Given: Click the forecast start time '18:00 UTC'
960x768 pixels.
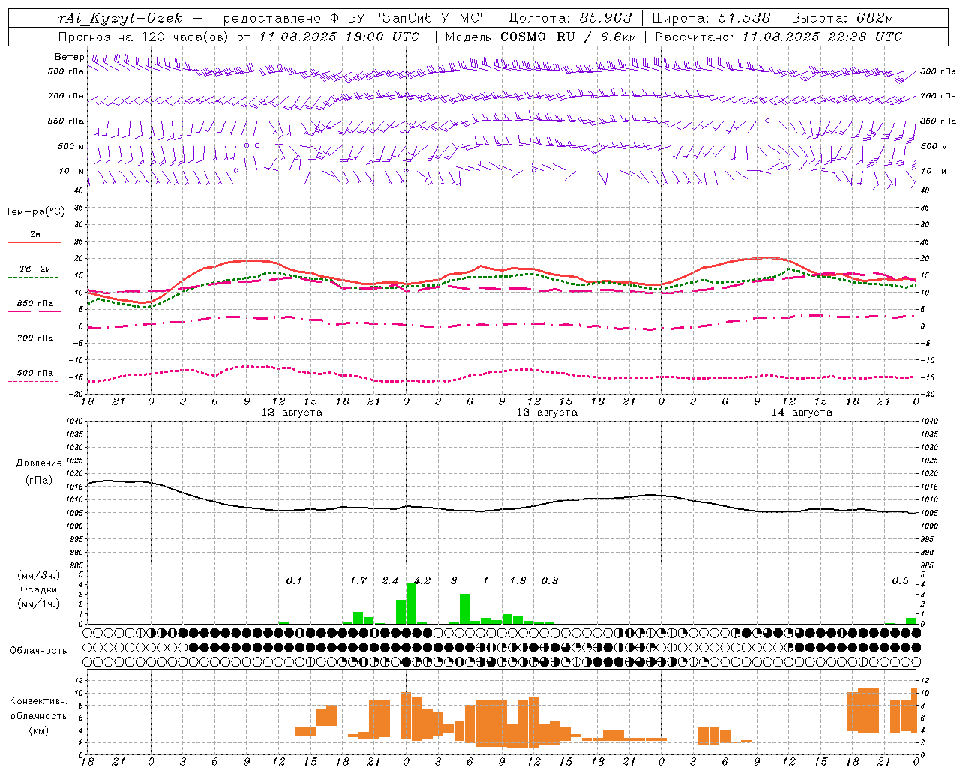Looking at the screenshot, I should click(382, 37).
